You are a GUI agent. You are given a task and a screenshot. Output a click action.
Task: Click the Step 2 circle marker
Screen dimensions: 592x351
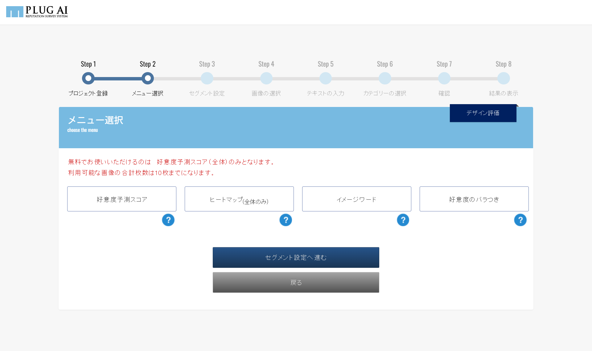(148, 78)
